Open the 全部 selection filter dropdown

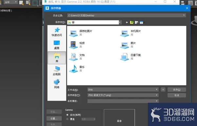click(x=10, y=2)
